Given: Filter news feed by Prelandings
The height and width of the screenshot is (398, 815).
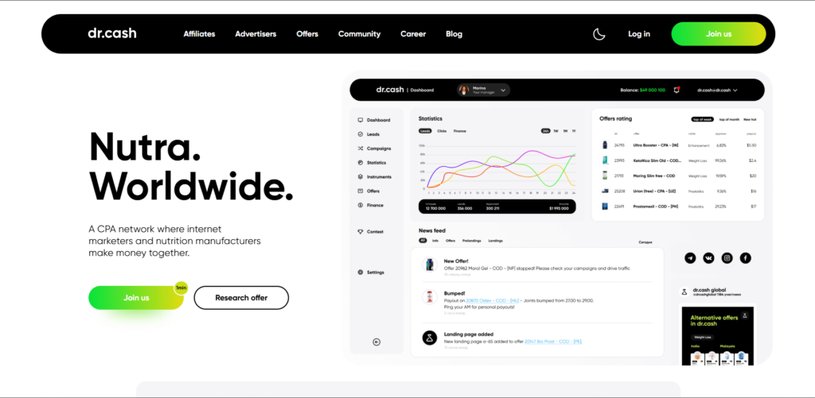Looking at the screenshot, I should point(471,241).
